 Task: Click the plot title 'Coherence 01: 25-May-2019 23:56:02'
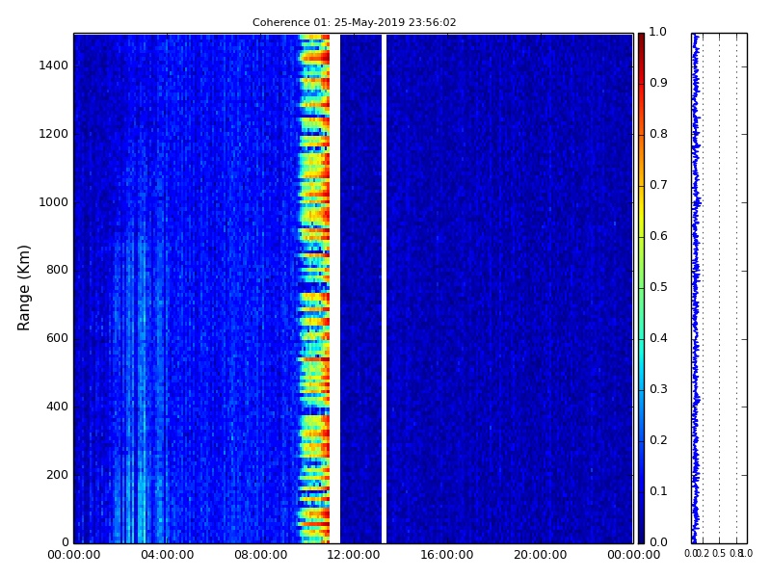(354, 22)
